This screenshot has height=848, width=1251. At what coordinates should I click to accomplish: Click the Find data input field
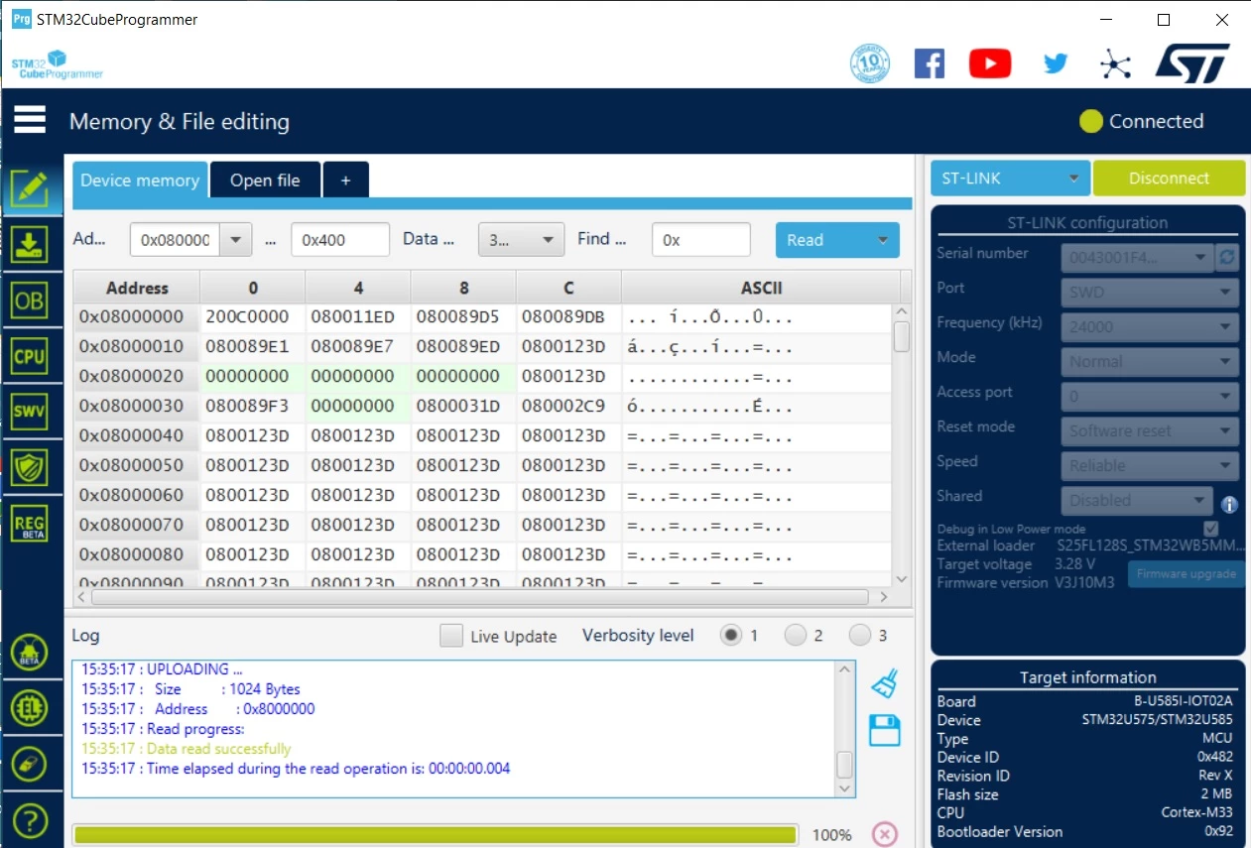[701, 240]
